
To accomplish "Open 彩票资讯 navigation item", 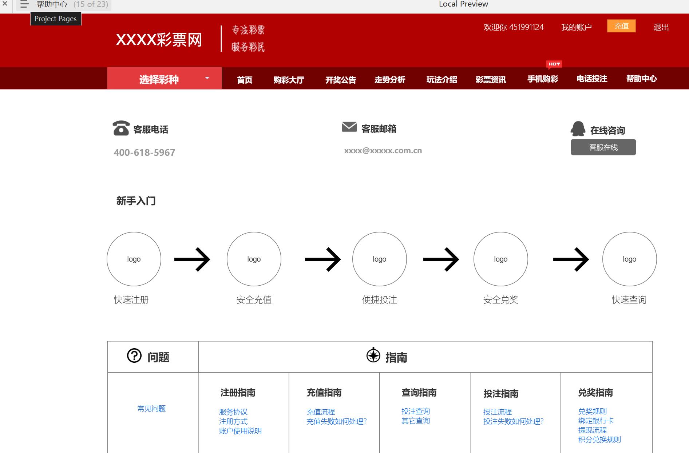I will (x=491, y=79).
